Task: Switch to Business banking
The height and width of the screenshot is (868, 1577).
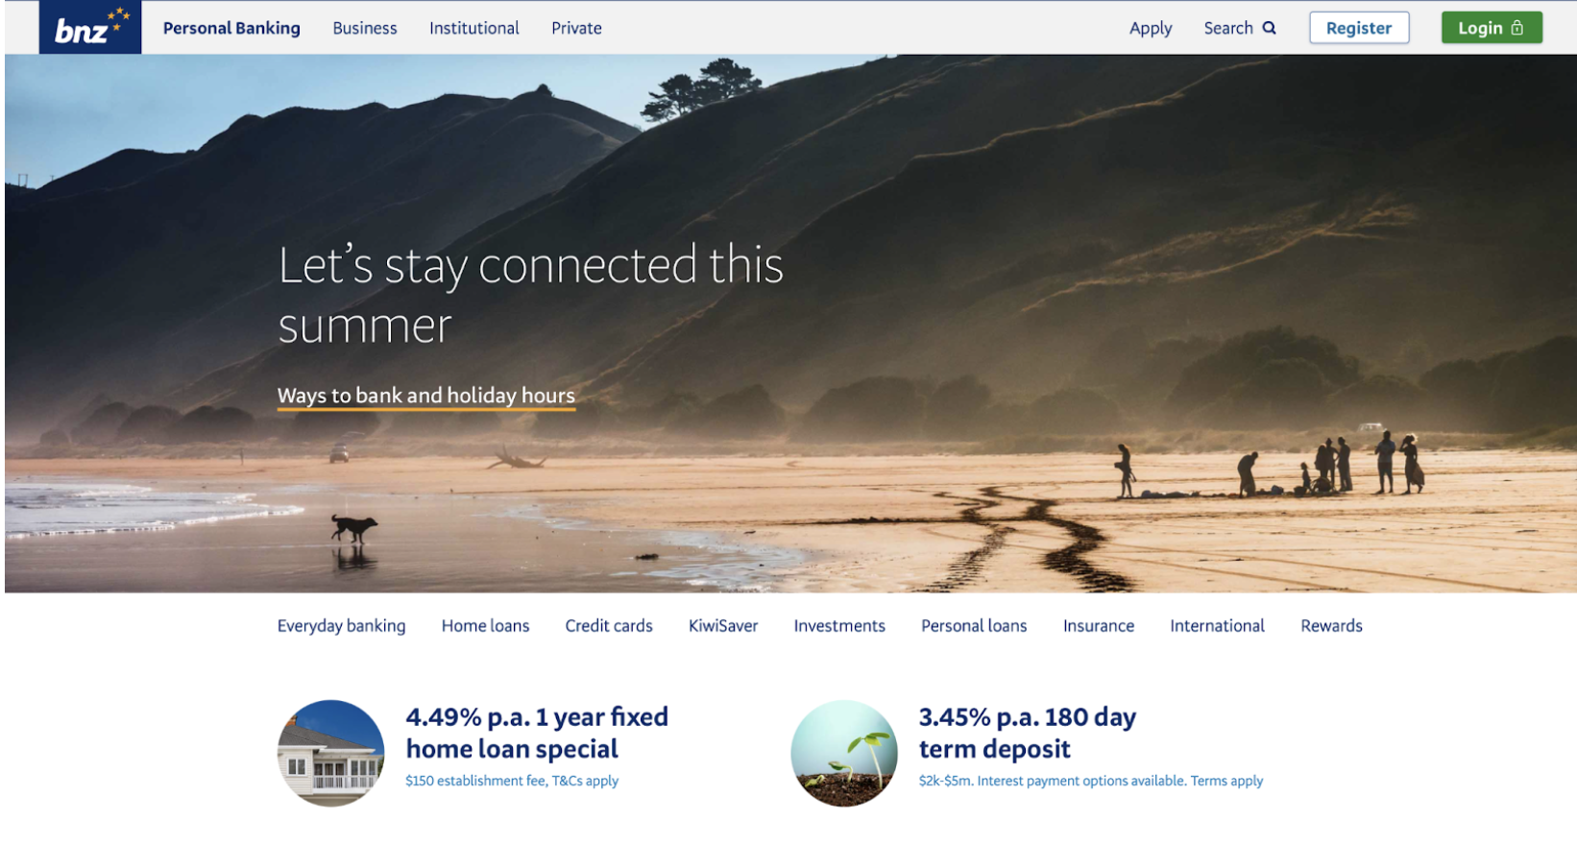Action: (365, 28)
